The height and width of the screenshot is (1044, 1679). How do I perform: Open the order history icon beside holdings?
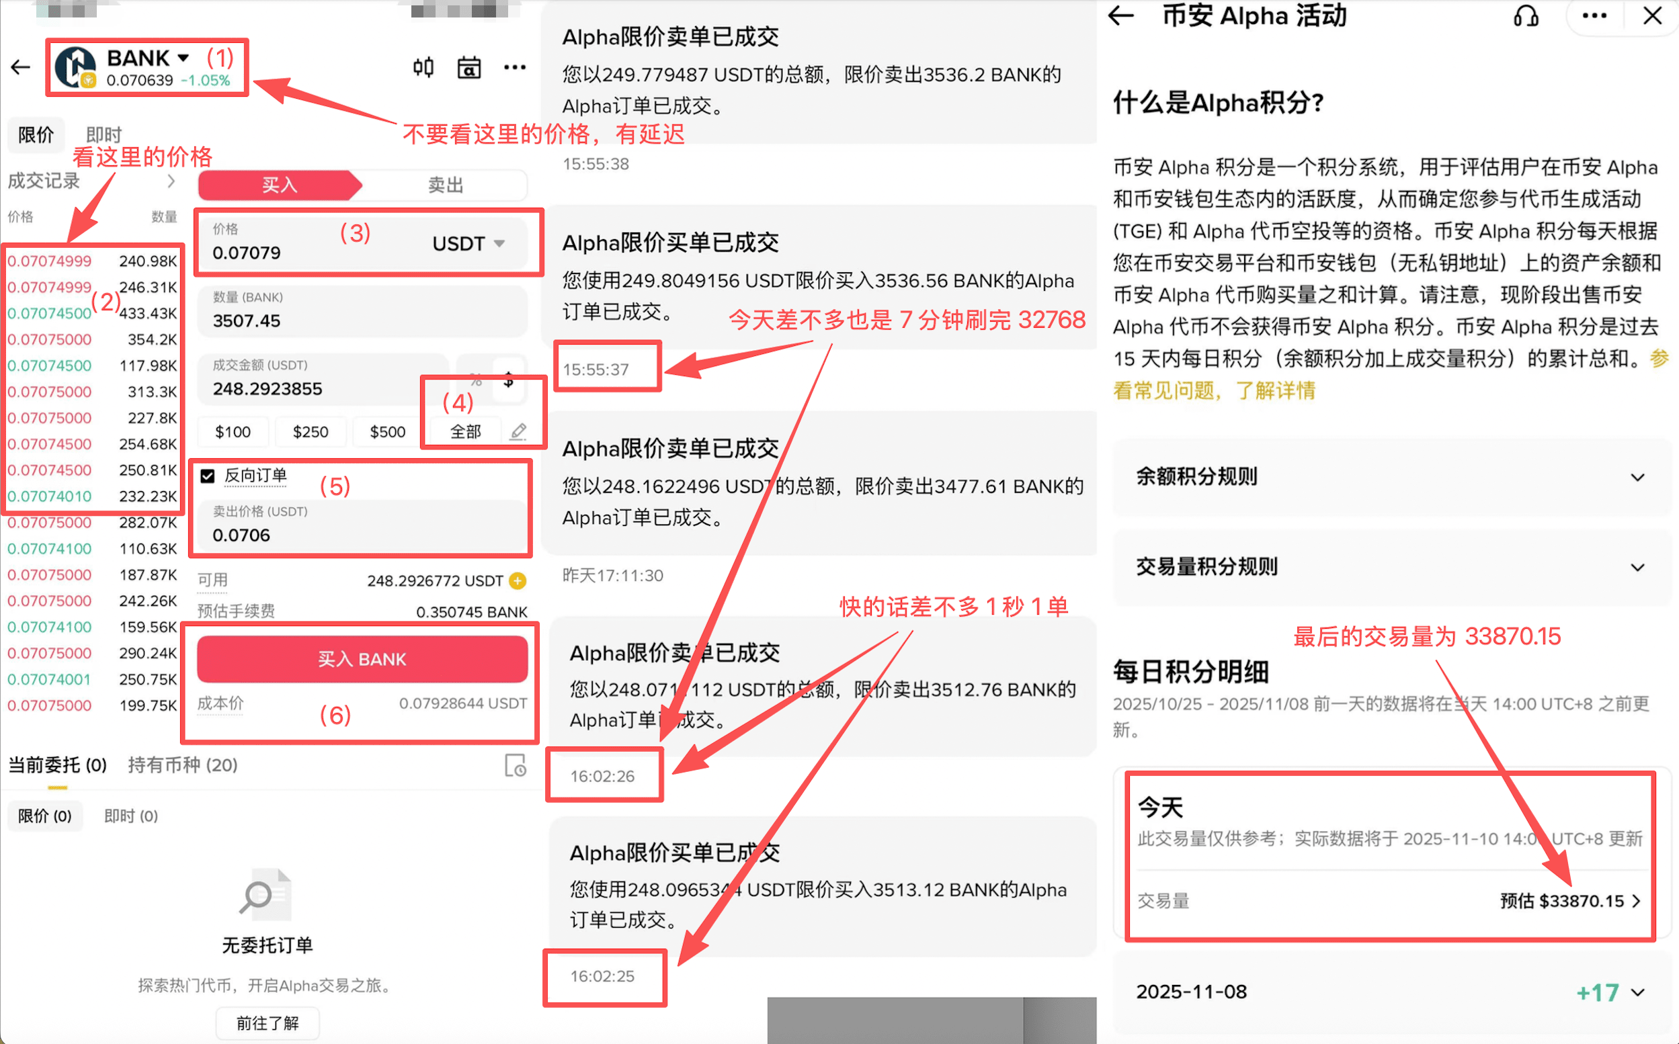pos(516,765)
